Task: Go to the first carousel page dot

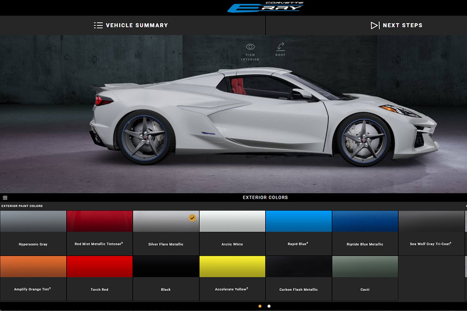Action: (260, 306)
